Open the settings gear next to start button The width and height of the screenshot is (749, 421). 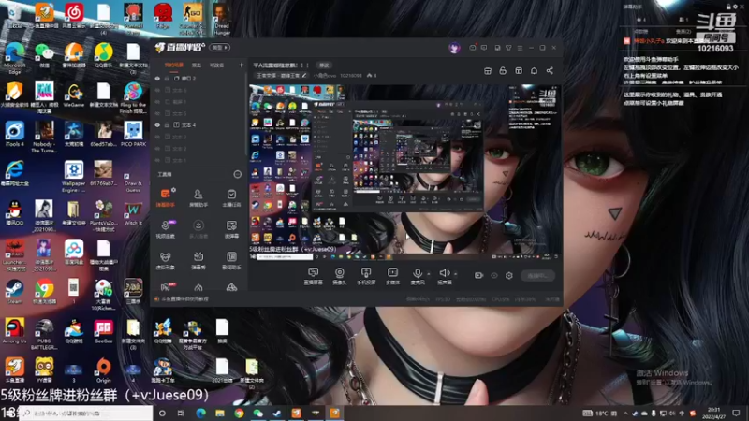(509, 275)
